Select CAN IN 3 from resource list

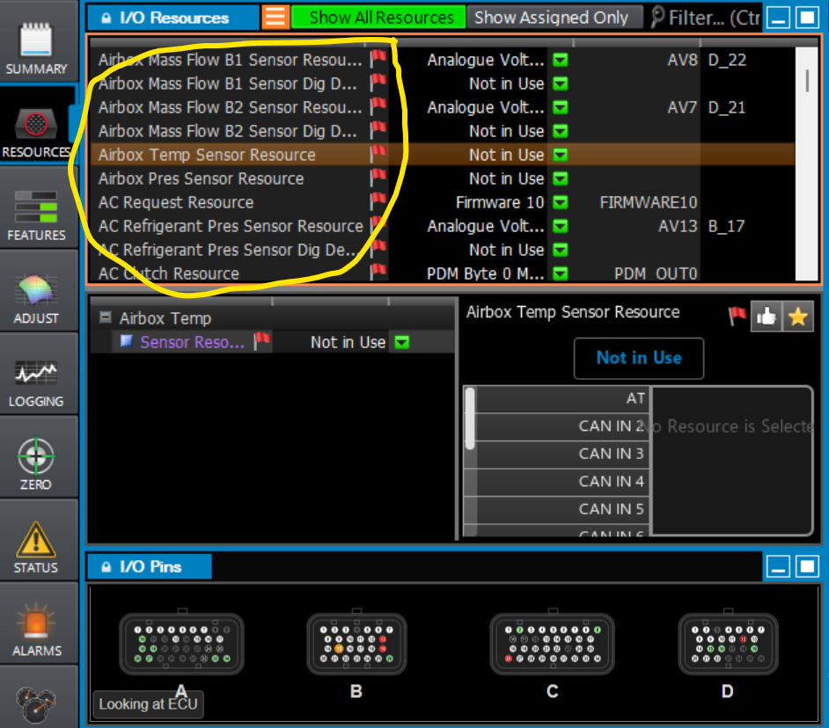tap(610, 454)
